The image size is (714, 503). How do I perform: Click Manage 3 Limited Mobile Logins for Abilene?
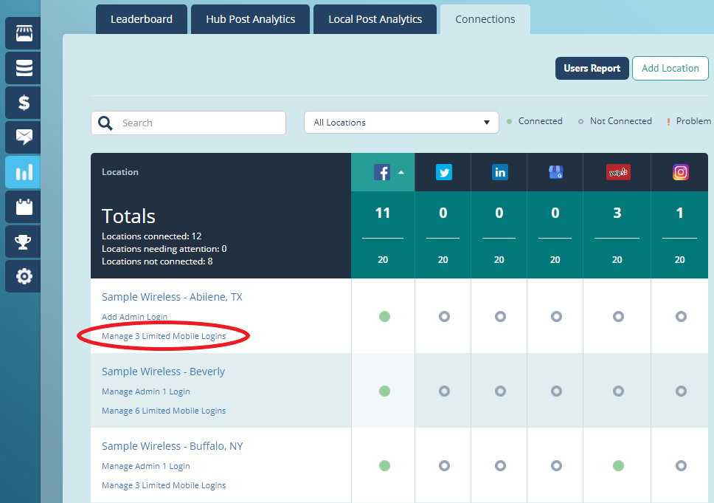click(x=164, y=336)
